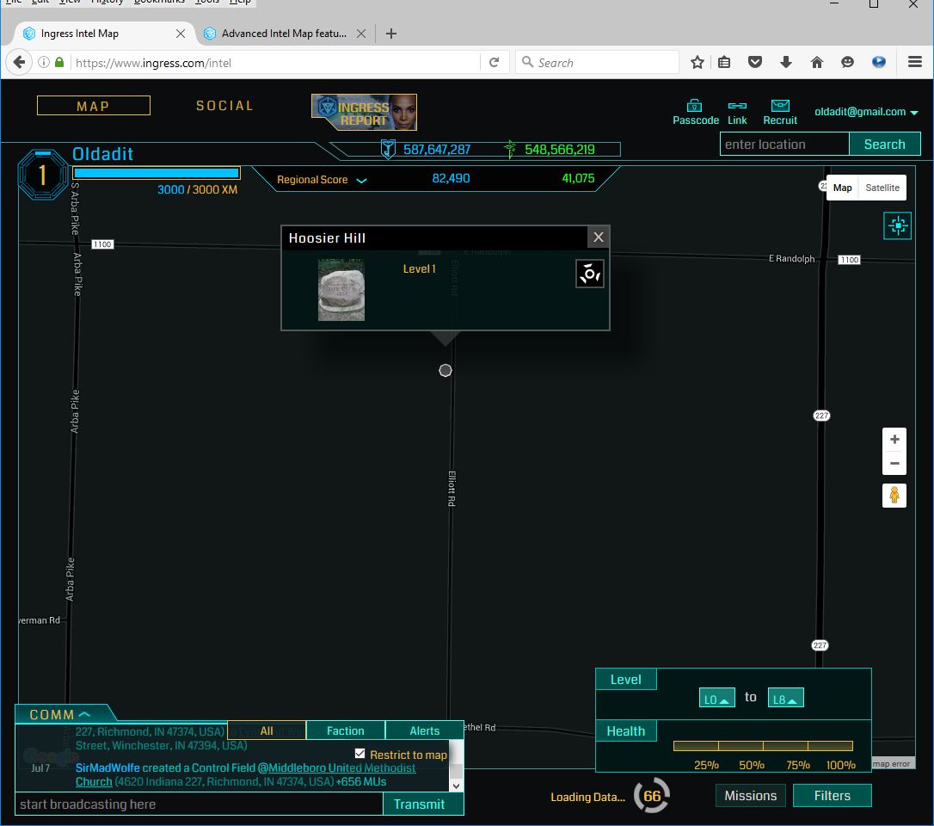Click the Missions button
Screen dimensions: 934x826
click(x=750, y=796)
